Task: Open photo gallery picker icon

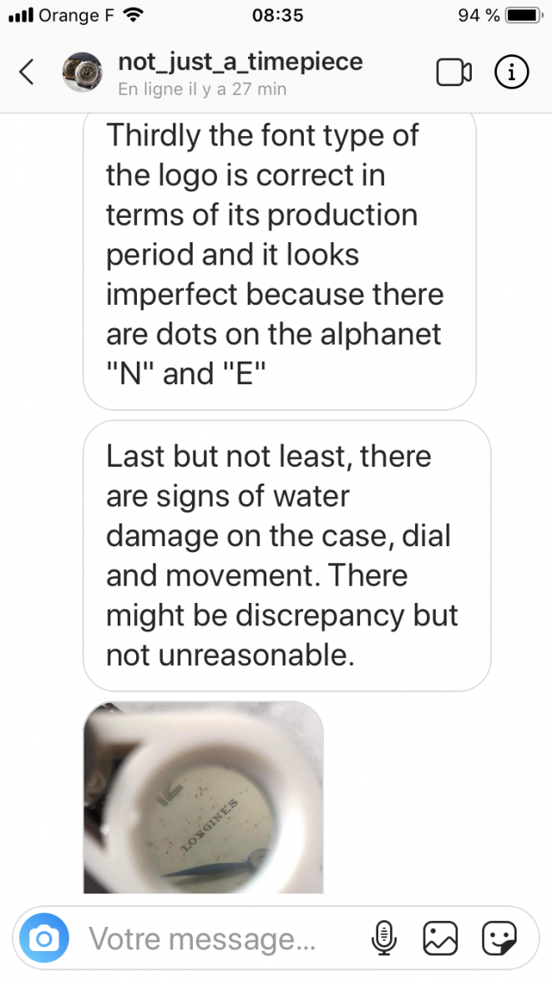Action: point(440,939)
